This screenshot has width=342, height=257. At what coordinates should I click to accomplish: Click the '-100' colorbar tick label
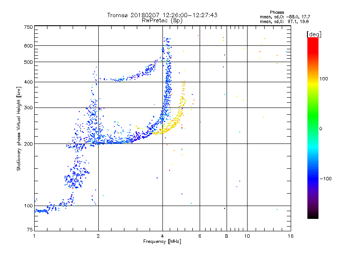point(325,179)
